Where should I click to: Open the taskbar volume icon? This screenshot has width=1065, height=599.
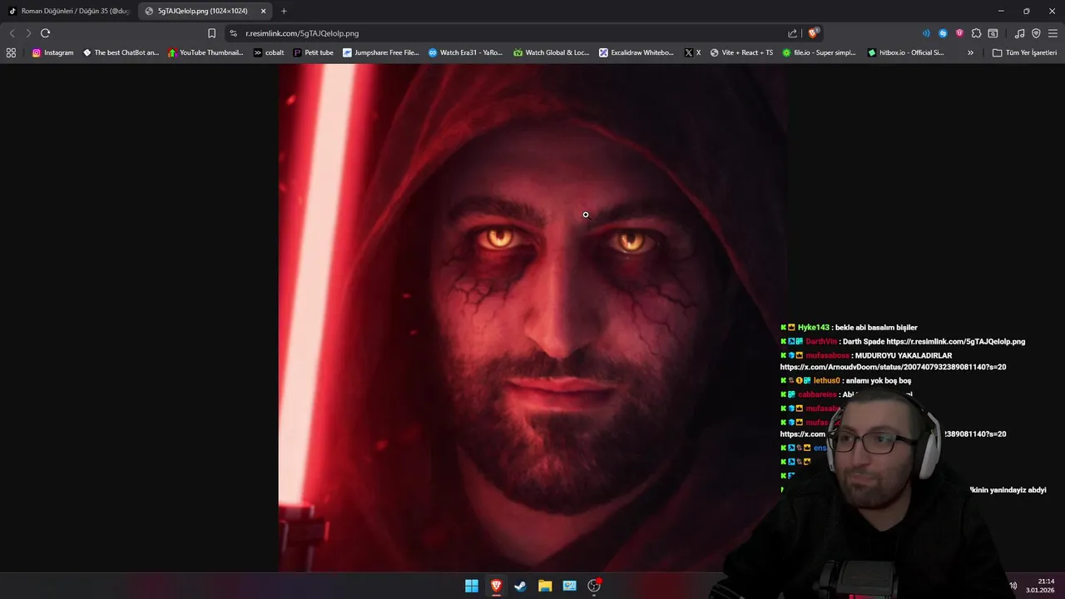pyautogui.click(x=1013, y=586)
